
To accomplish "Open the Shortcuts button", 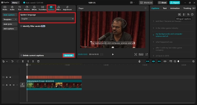I will (146, 3).
